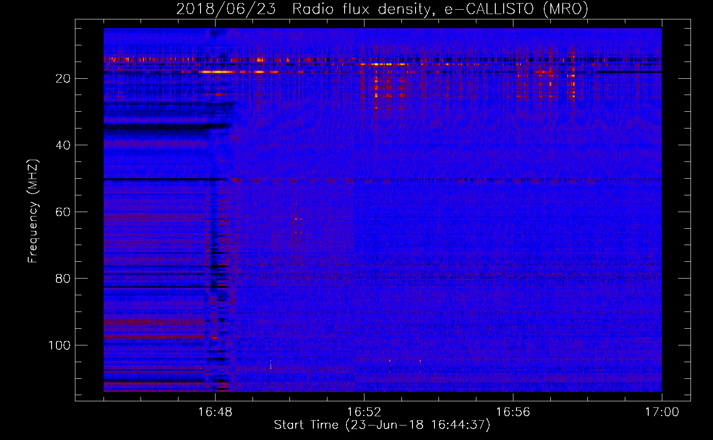Click the 17:00 time tick label
Image resolution: width=713 pixels, height=440 pixels.
coord(662,412)
